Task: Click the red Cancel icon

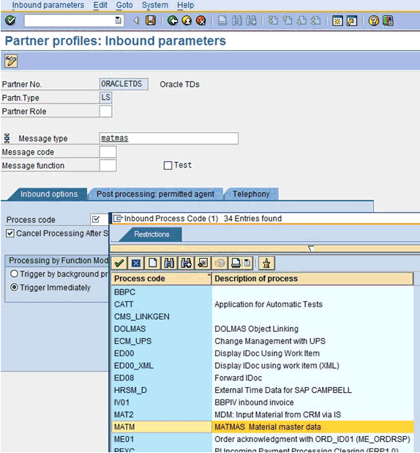Action: tap(200, 21)
